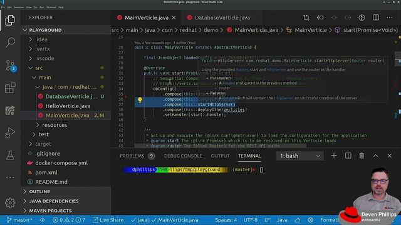Open the Test flask icon view

pos(10,155)
